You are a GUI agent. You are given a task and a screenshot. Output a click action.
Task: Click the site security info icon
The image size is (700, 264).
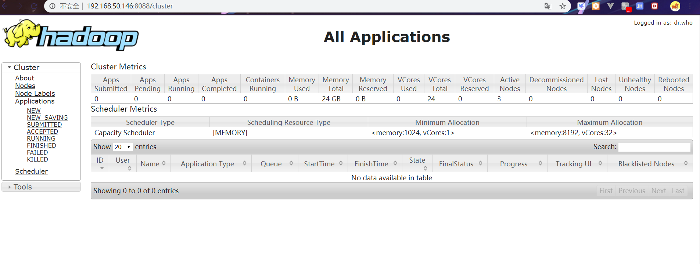click(53, 6)
